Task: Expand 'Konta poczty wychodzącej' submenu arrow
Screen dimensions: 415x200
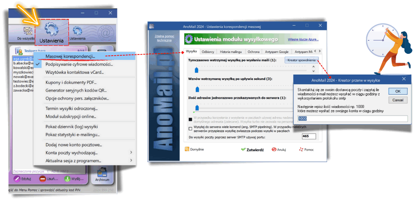Action: (131, 153)
